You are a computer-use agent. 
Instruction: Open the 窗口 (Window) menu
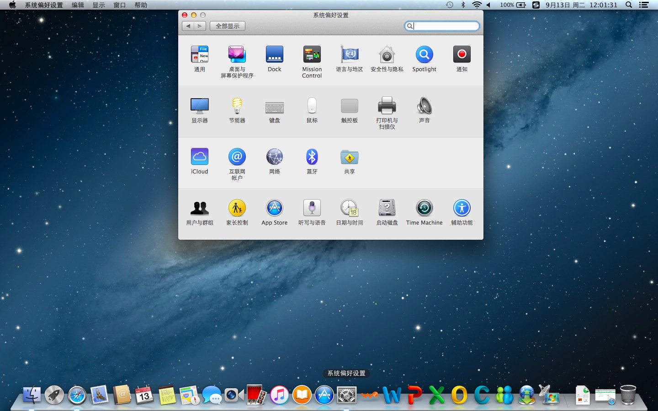point(120,5)
